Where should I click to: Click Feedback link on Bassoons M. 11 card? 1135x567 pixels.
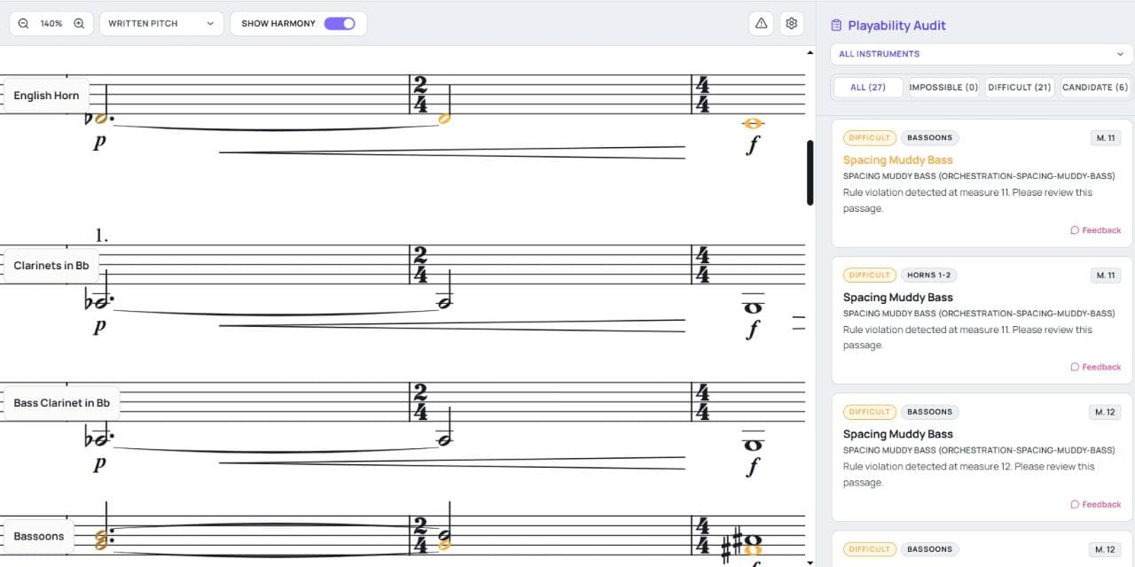[1096, 230]
